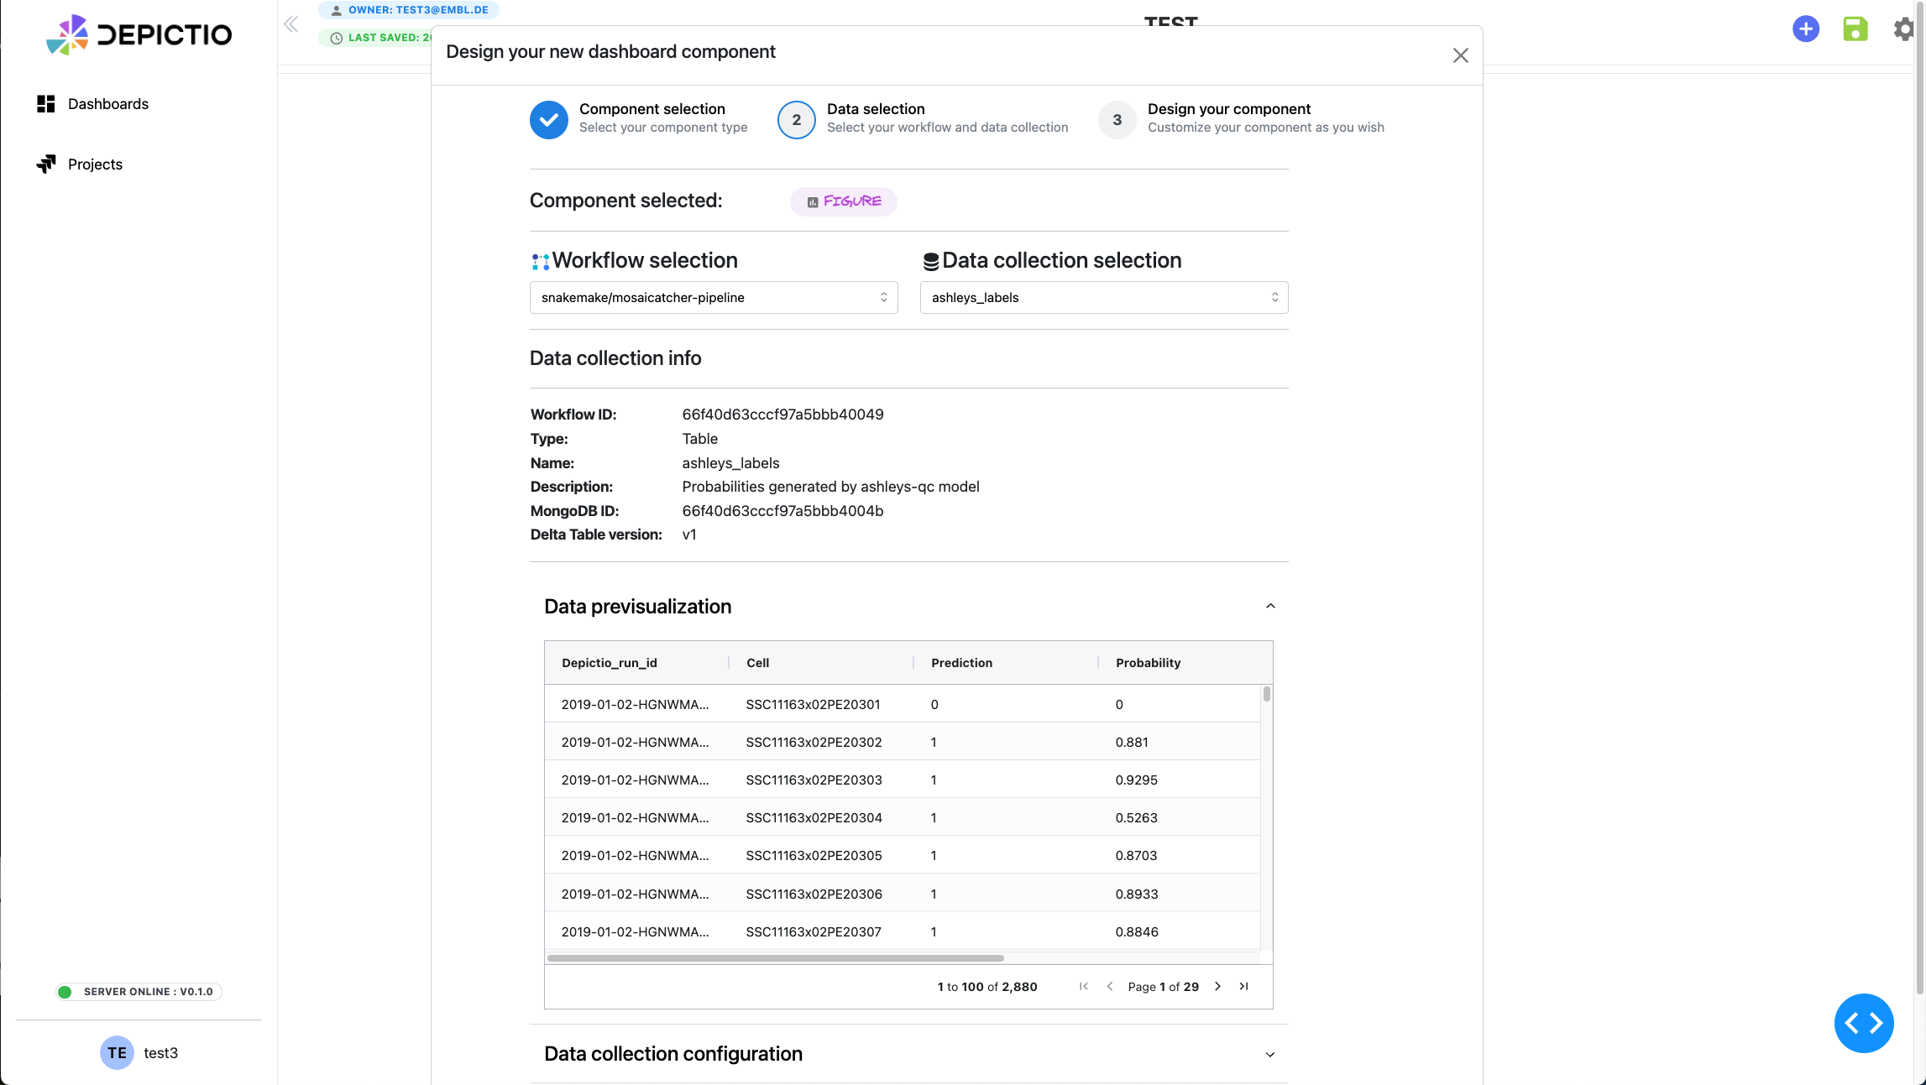
Task: Click the owner badge test3@embl.de
Action: coord(409,10)
